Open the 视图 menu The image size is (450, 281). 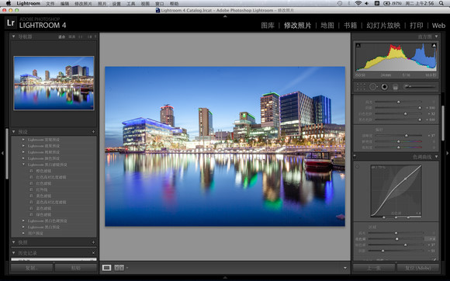coord(145,3)
